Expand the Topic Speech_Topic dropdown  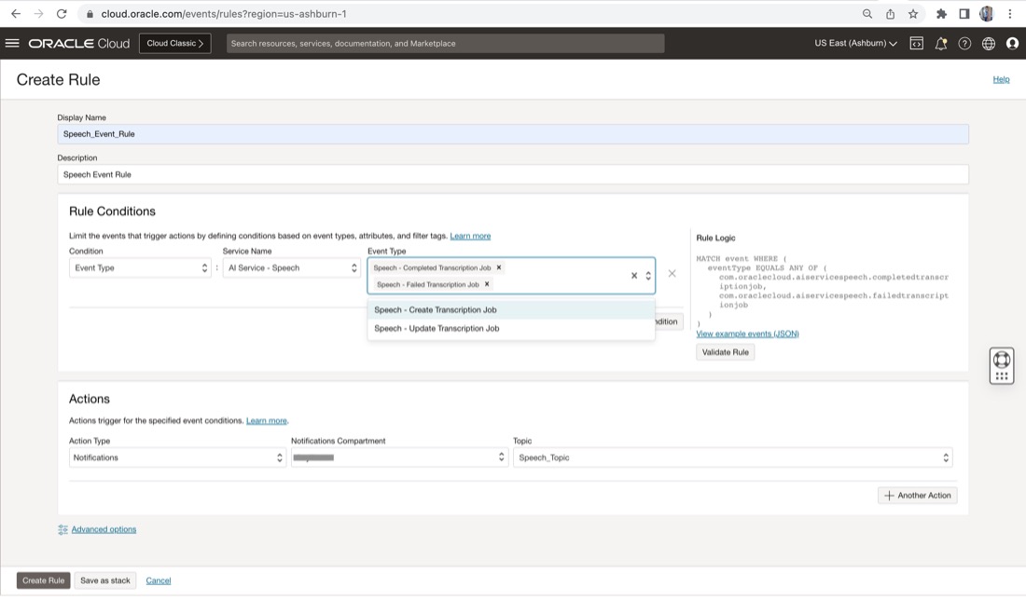tap(732, 457)
